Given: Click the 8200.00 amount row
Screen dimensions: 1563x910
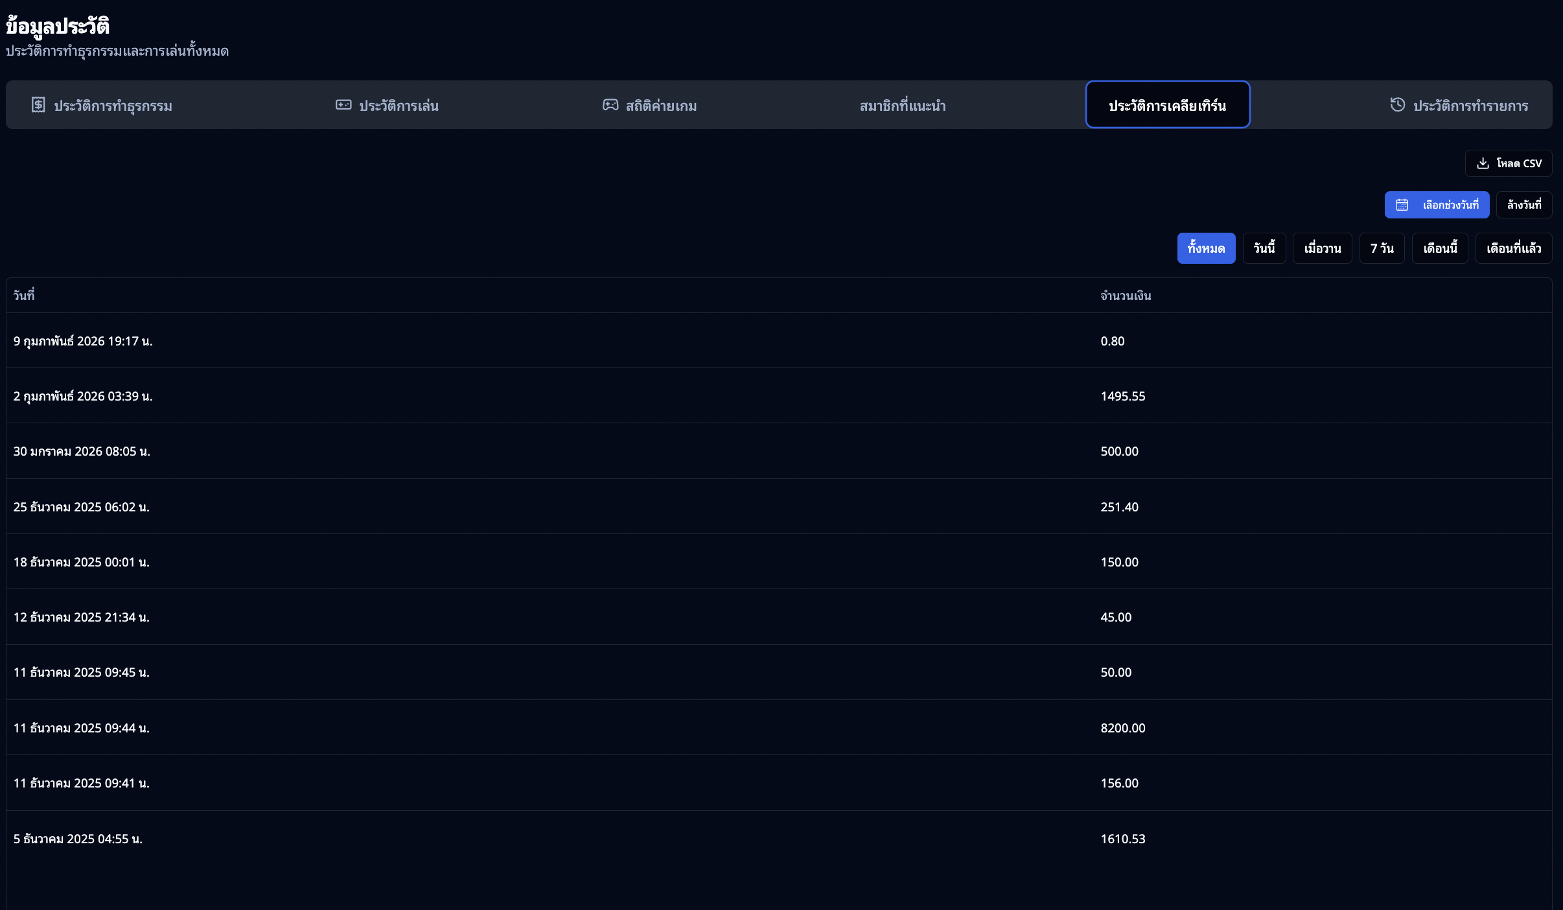Looking at the screenshot, I should (x=1122, y=728).
